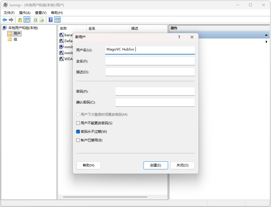Screen dimensions: 271x207
Task: Click the 关闭(O) button
Action: (x=182, y=165)
